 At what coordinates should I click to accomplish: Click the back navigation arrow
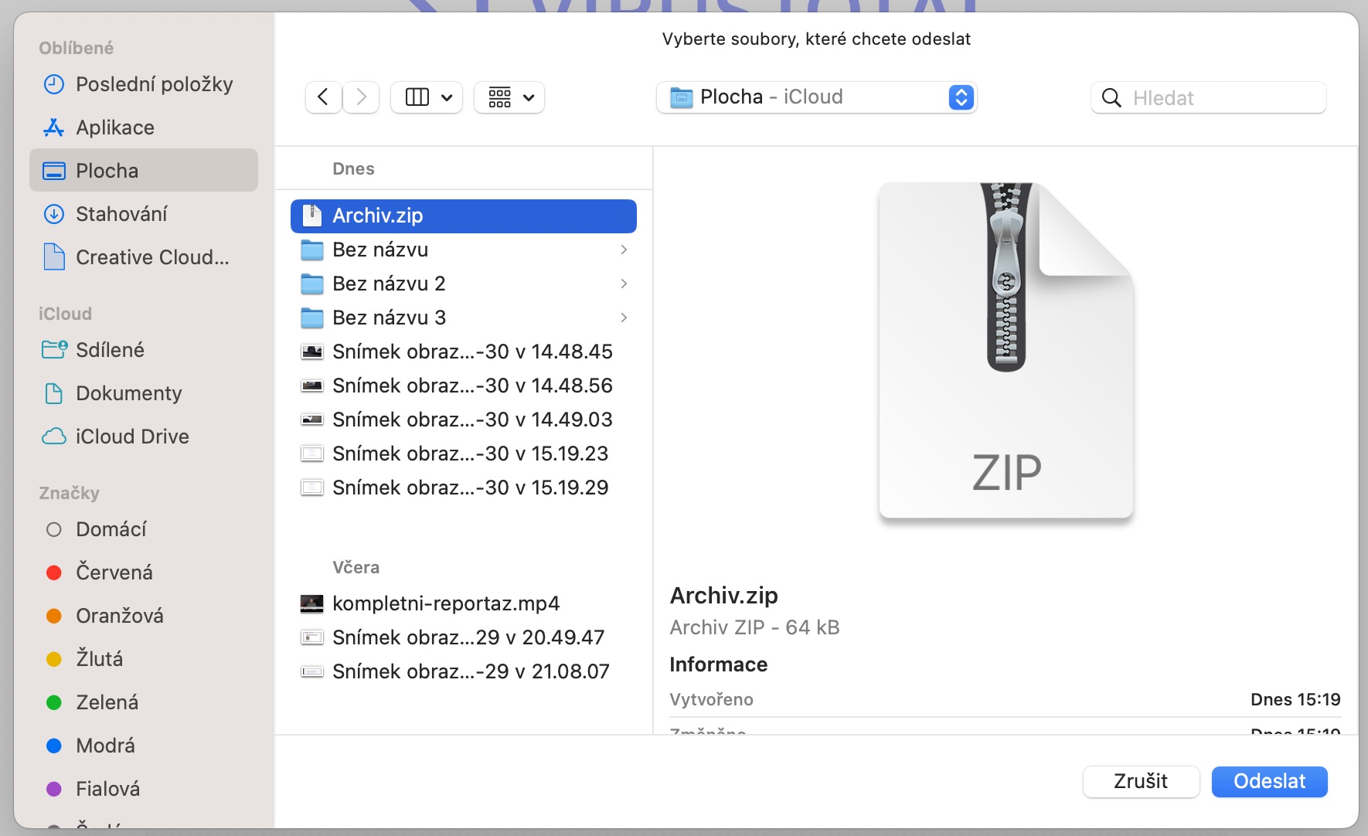point(323,97)
